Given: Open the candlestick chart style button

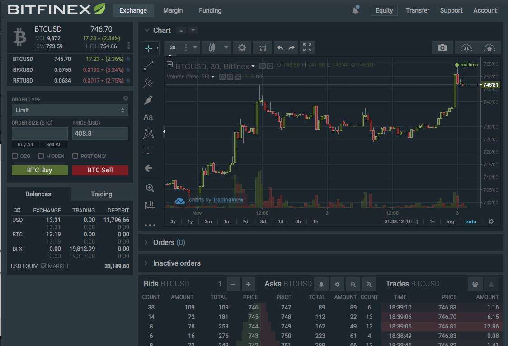Looking at the screenshot, I should click(212, 48).
